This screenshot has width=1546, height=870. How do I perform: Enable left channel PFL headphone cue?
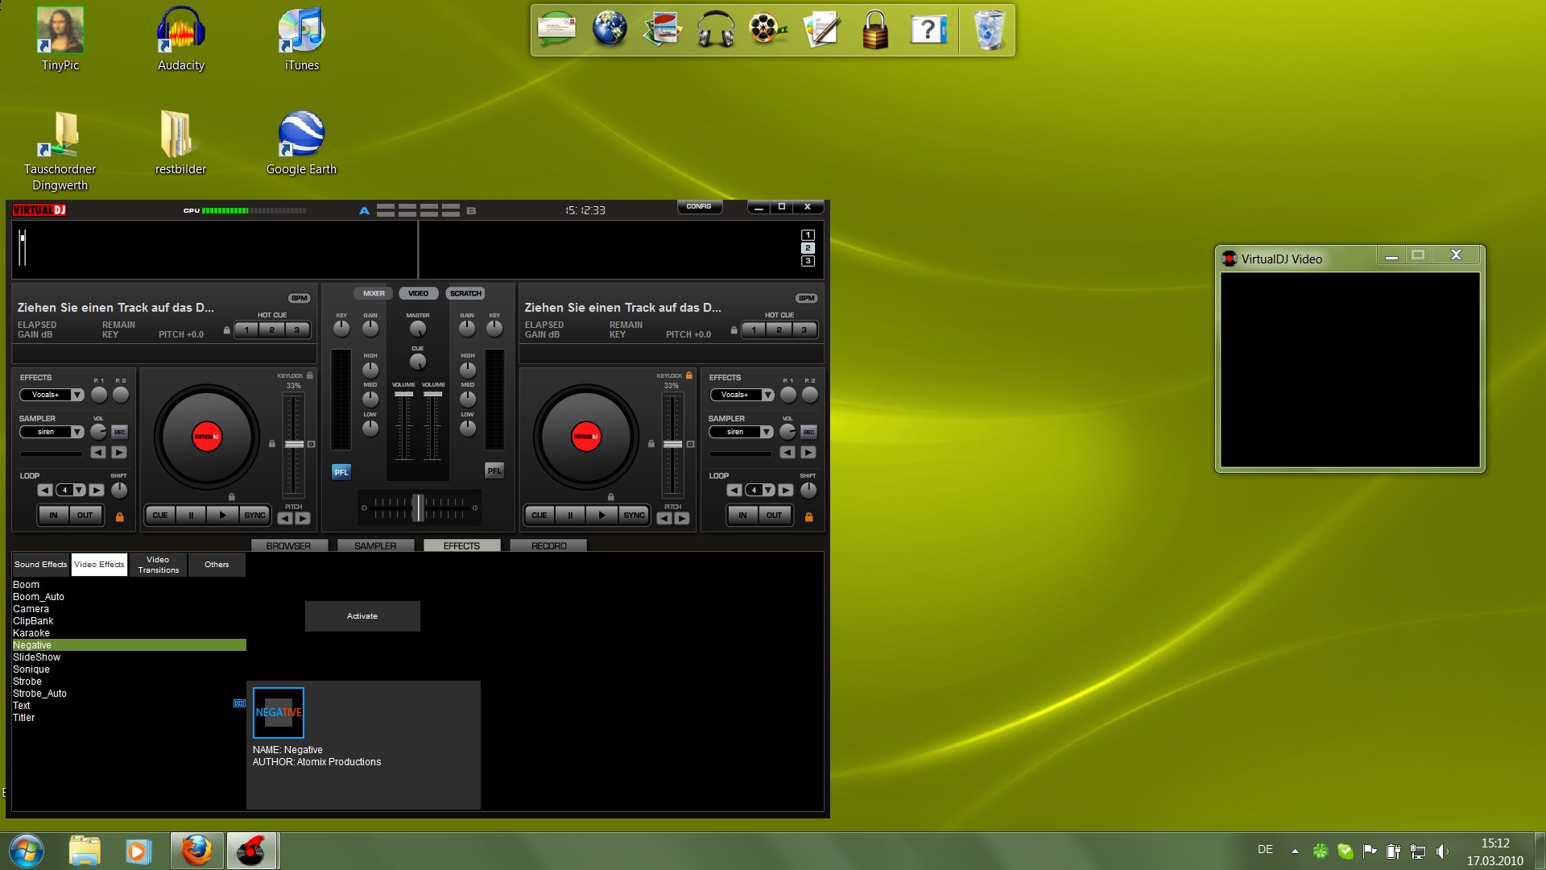click(341, 472)
